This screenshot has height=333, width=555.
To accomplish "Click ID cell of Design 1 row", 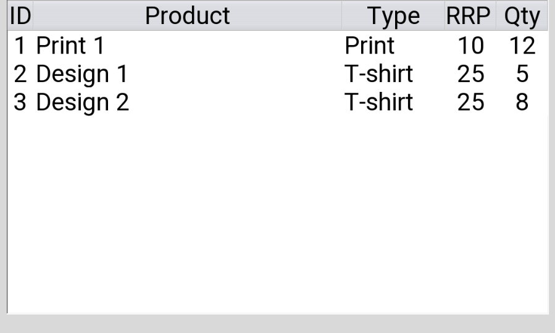I will [20, 74].
